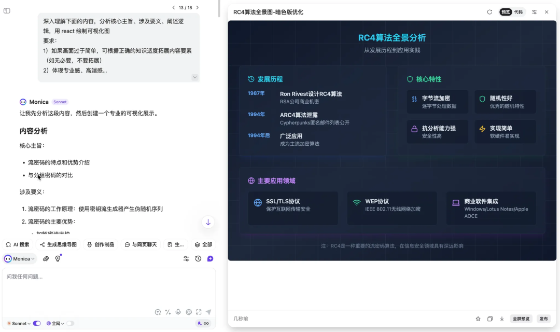Download the artifact

point(502,319)
